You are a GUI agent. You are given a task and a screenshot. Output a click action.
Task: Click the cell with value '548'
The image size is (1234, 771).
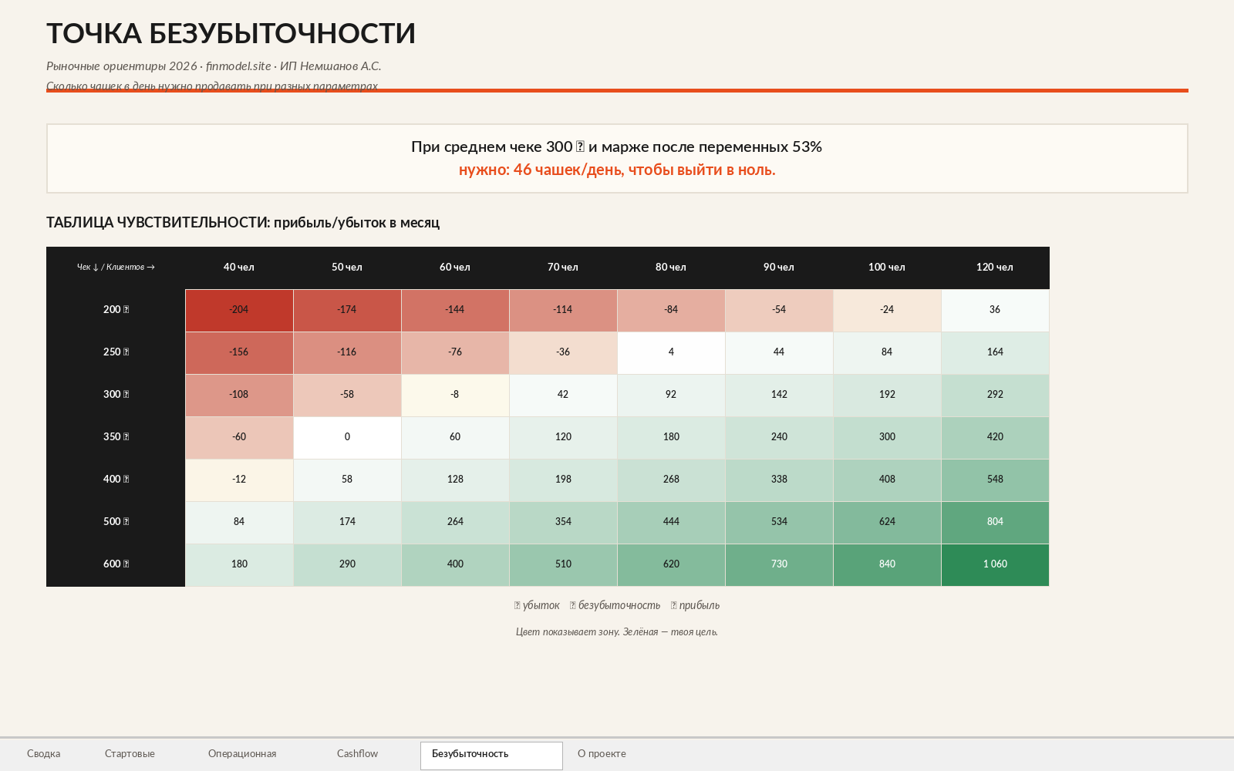[995, 480]
